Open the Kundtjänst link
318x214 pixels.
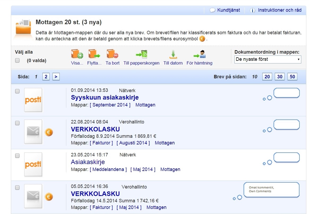pyautogui.click(x=229, y=10)
